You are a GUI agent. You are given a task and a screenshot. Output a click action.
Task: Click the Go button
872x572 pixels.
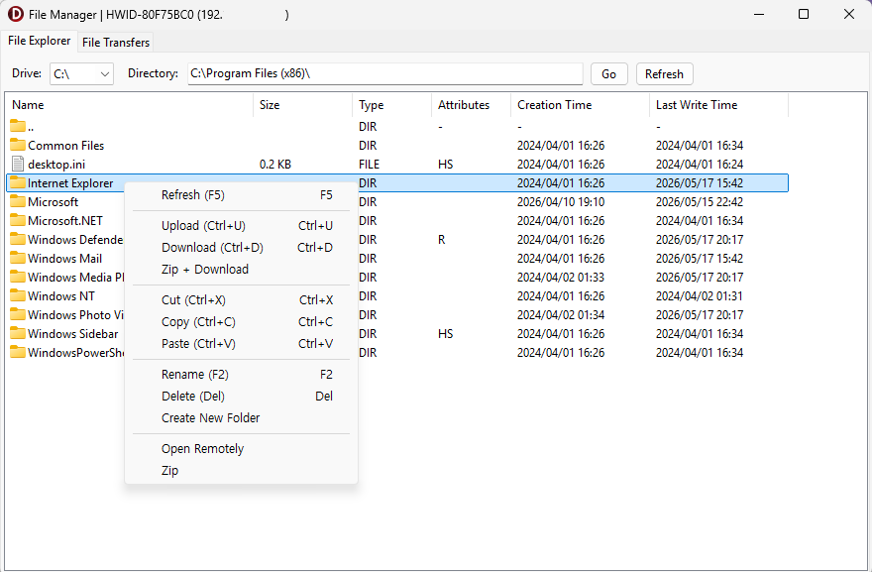609,74
